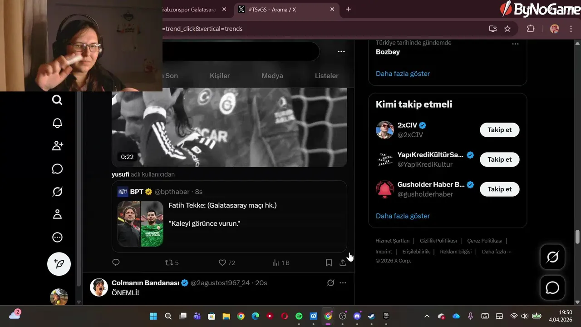Open Erişilebilirlik footer link
581x327 pixels.
click(416, 252)
